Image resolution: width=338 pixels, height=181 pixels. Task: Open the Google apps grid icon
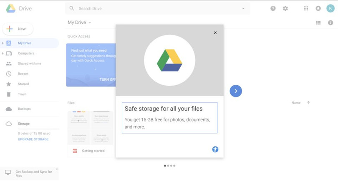click(x=306, y=8)
